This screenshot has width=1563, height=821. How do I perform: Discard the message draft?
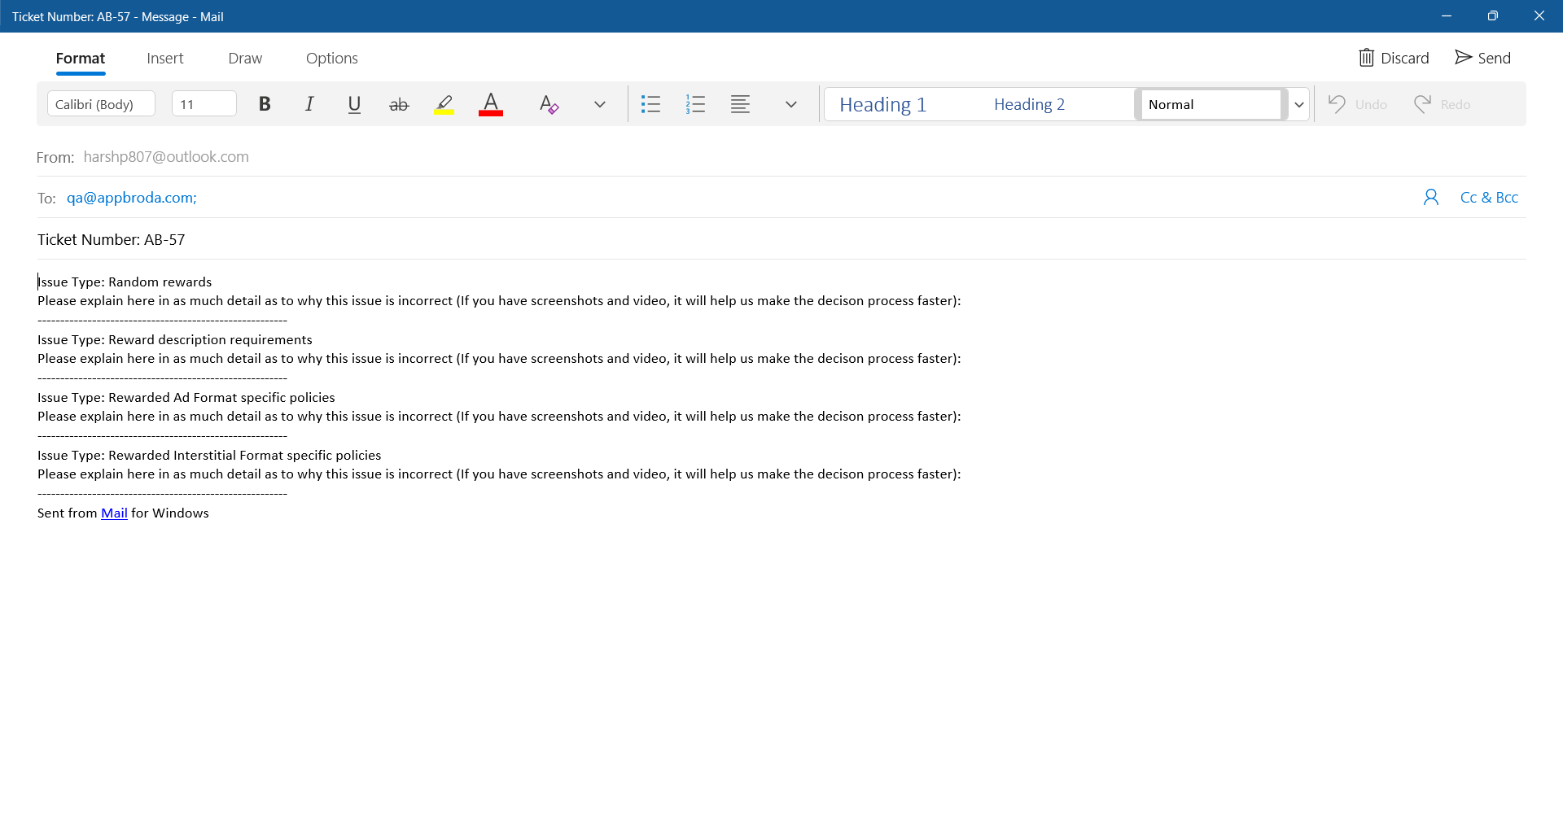pos(1394,58)
